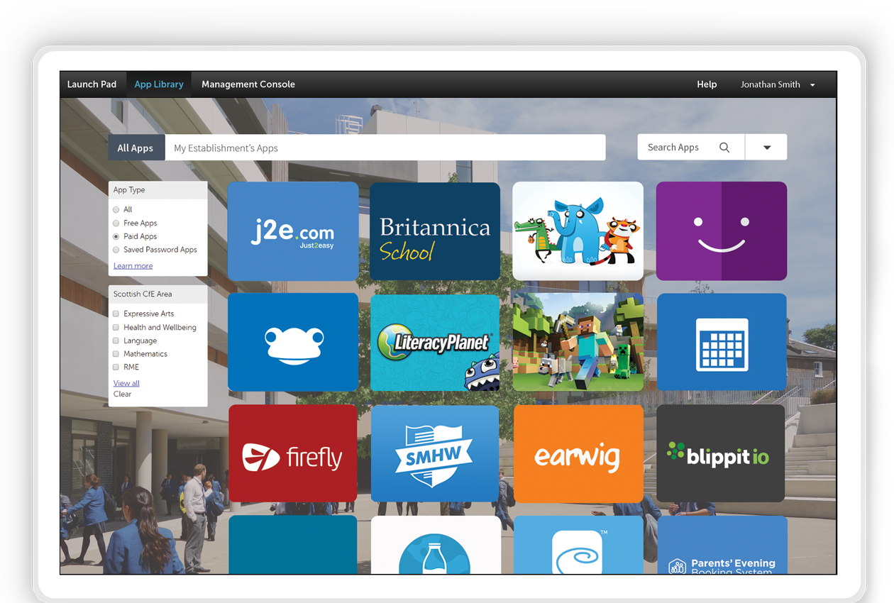
Task: Open the j2e.com Just2easy app tile
Action: (293, 231)
